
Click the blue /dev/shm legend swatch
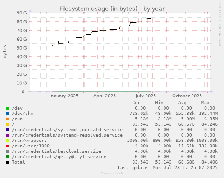coord(8,114)
